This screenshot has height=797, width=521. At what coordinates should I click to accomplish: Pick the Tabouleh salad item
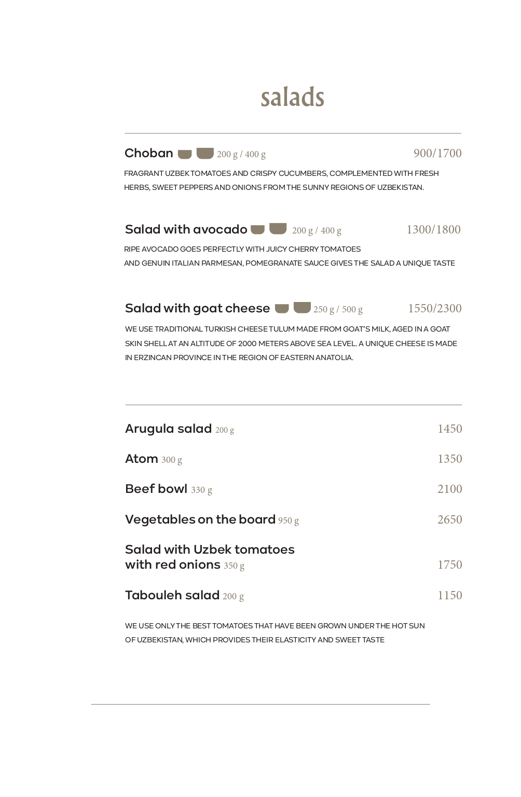(x=172, y=595)
